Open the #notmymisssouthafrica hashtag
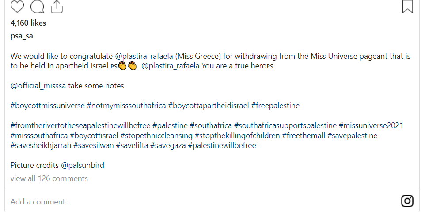Screen dimensions: 425x212 [x=126, y=106]
